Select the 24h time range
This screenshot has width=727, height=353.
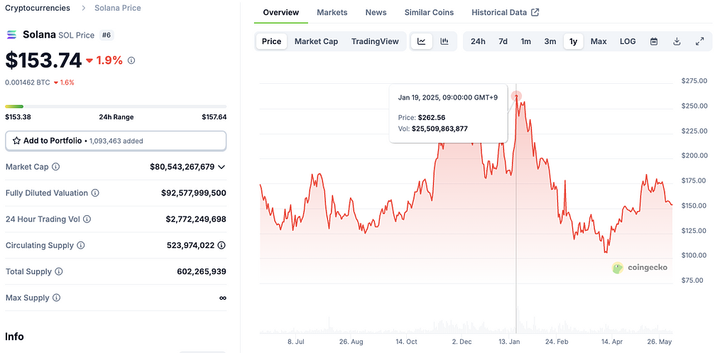[x=478, y=41]
